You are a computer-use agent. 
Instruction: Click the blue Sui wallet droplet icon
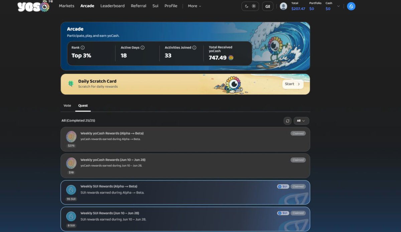[x=351, y=6]
